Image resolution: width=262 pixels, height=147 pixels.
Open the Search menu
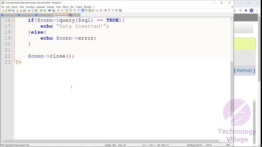[15, 7]
